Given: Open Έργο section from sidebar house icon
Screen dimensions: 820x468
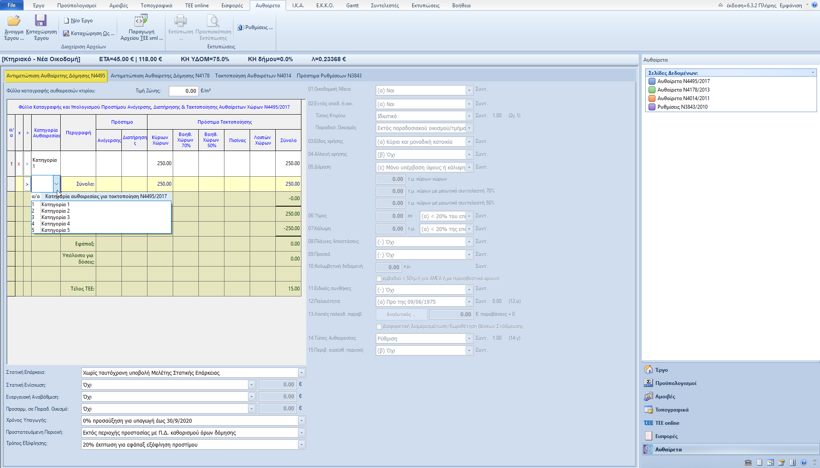Looking at the screenshot, I should tap(649, 370).
